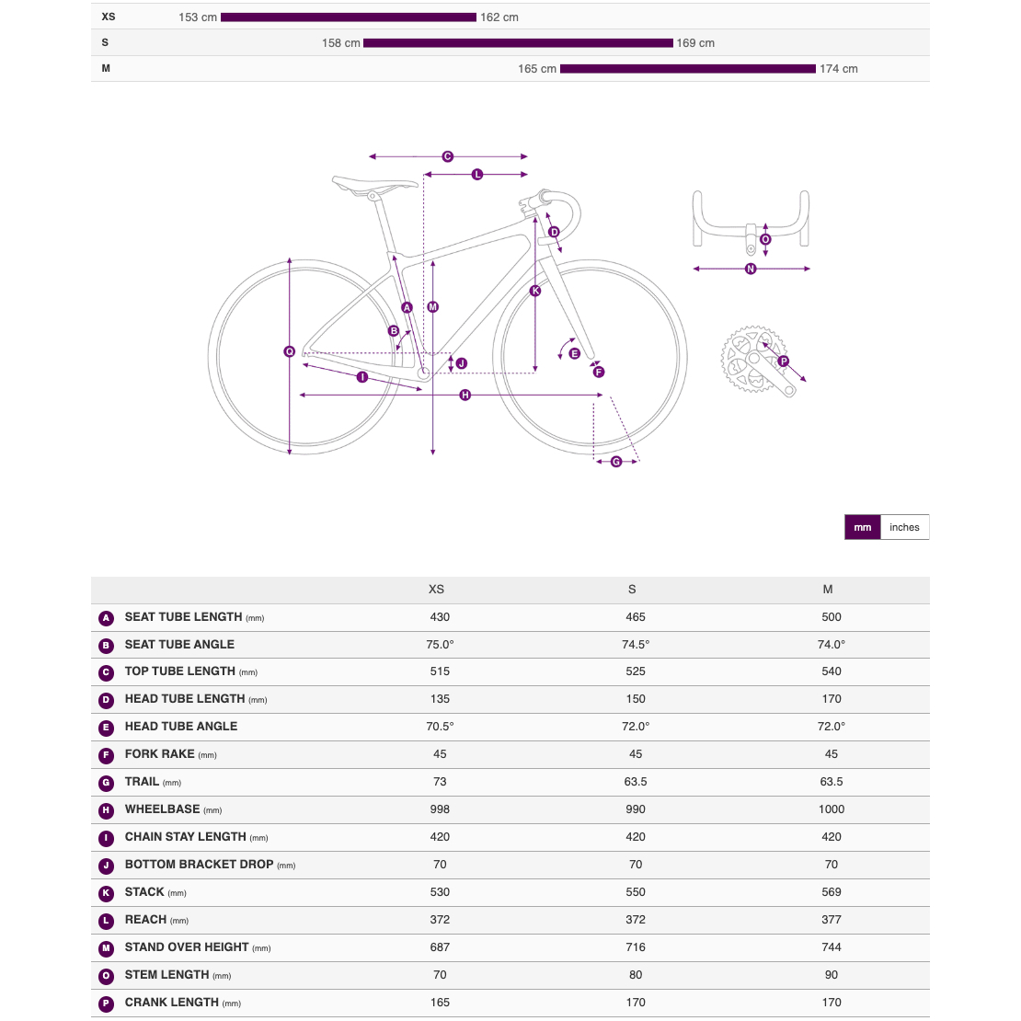Click the Q wheel size marker on diagram
This screenshot has height=1021, width=1021.
(290, 351)
